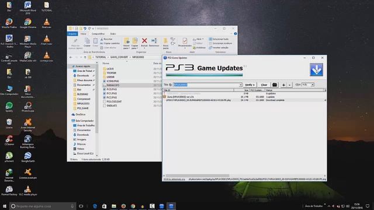Viewport: 374px width, 210px height.
Task: Click Recortar in Explorer ribbon
Action: 106,39
